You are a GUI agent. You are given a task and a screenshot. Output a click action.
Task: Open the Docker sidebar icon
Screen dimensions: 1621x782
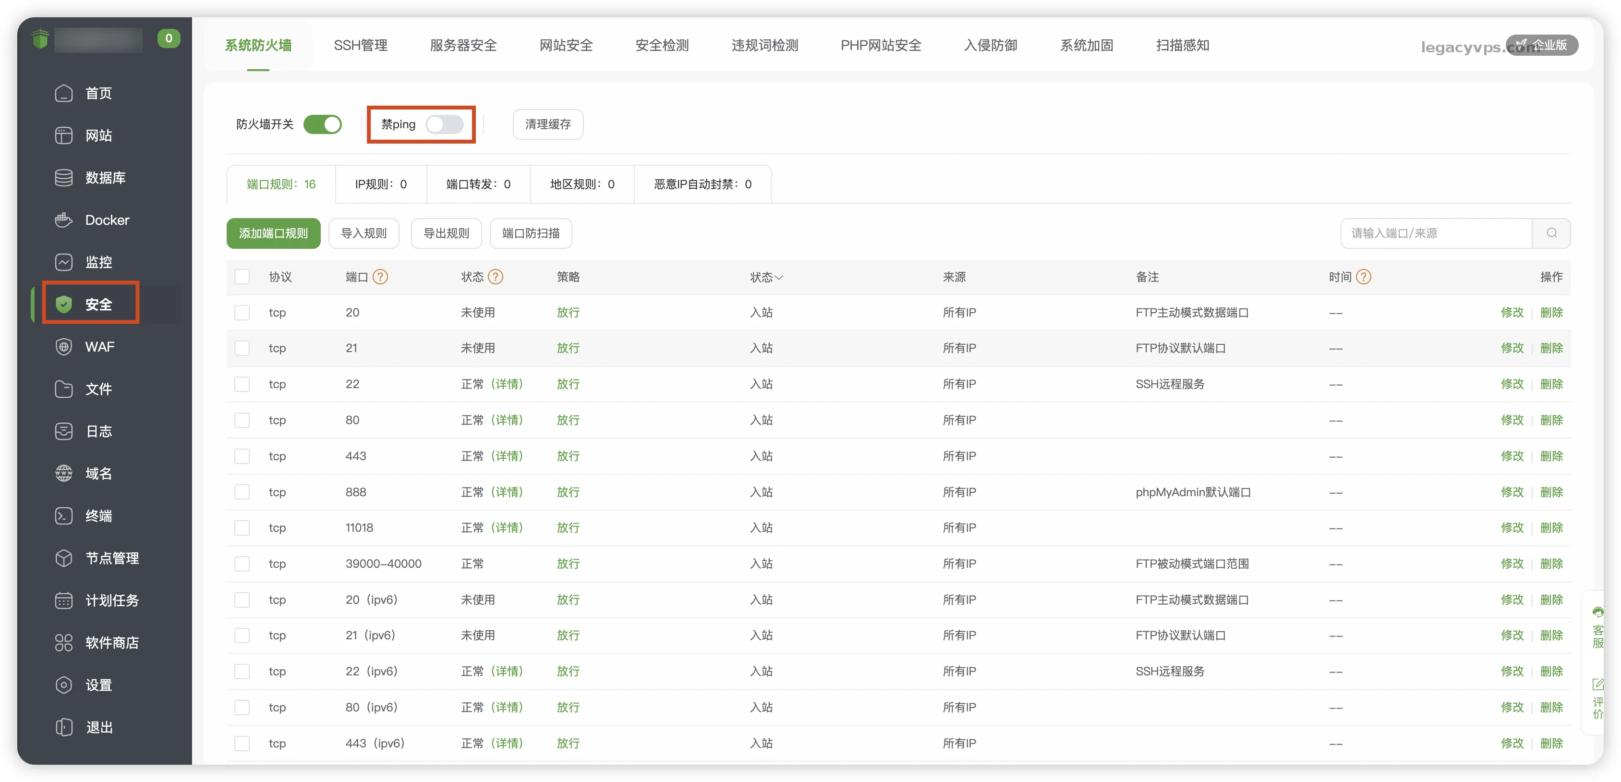(63, 220)
